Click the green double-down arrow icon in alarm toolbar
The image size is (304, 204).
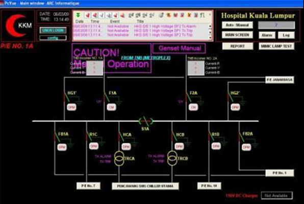point(78,15)
